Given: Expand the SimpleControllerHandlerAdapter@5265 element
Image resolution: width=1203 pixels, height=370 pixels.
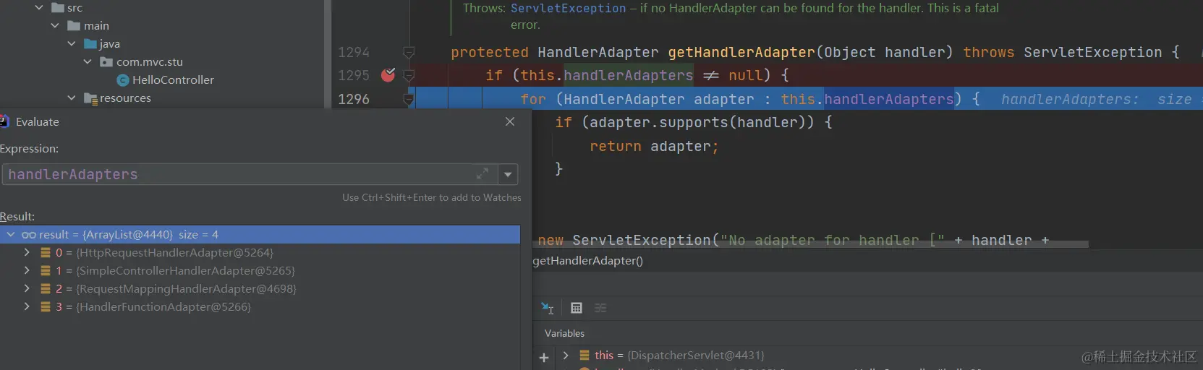Looking at the screenshot, I should (27, 270).
